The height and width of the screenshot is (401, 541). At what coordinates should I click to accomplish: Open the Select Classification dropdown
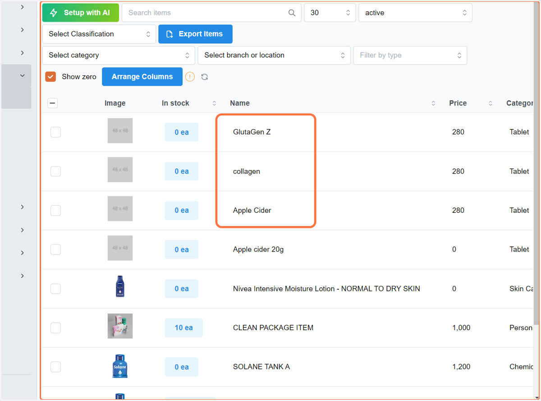pyautogui.click(x=99, y=34)
